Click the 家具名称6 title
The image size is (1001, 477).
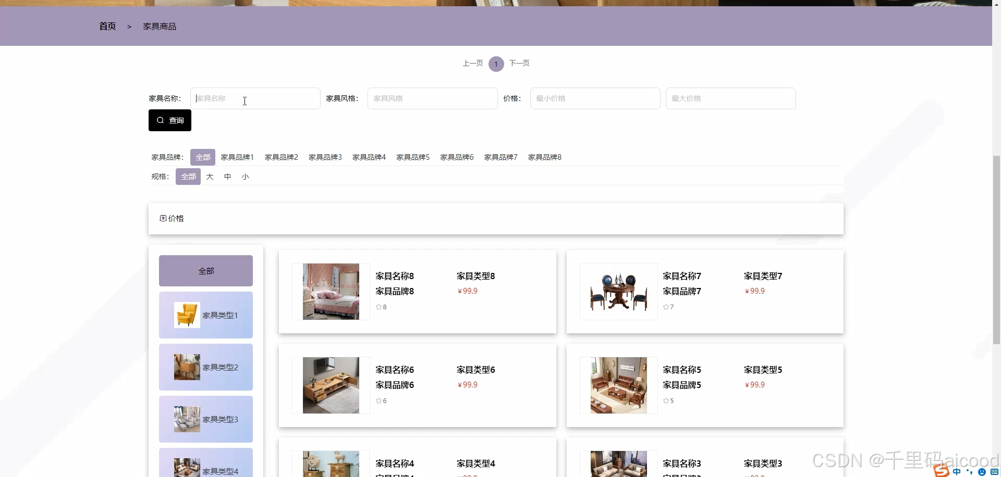(x=395, y=370)
